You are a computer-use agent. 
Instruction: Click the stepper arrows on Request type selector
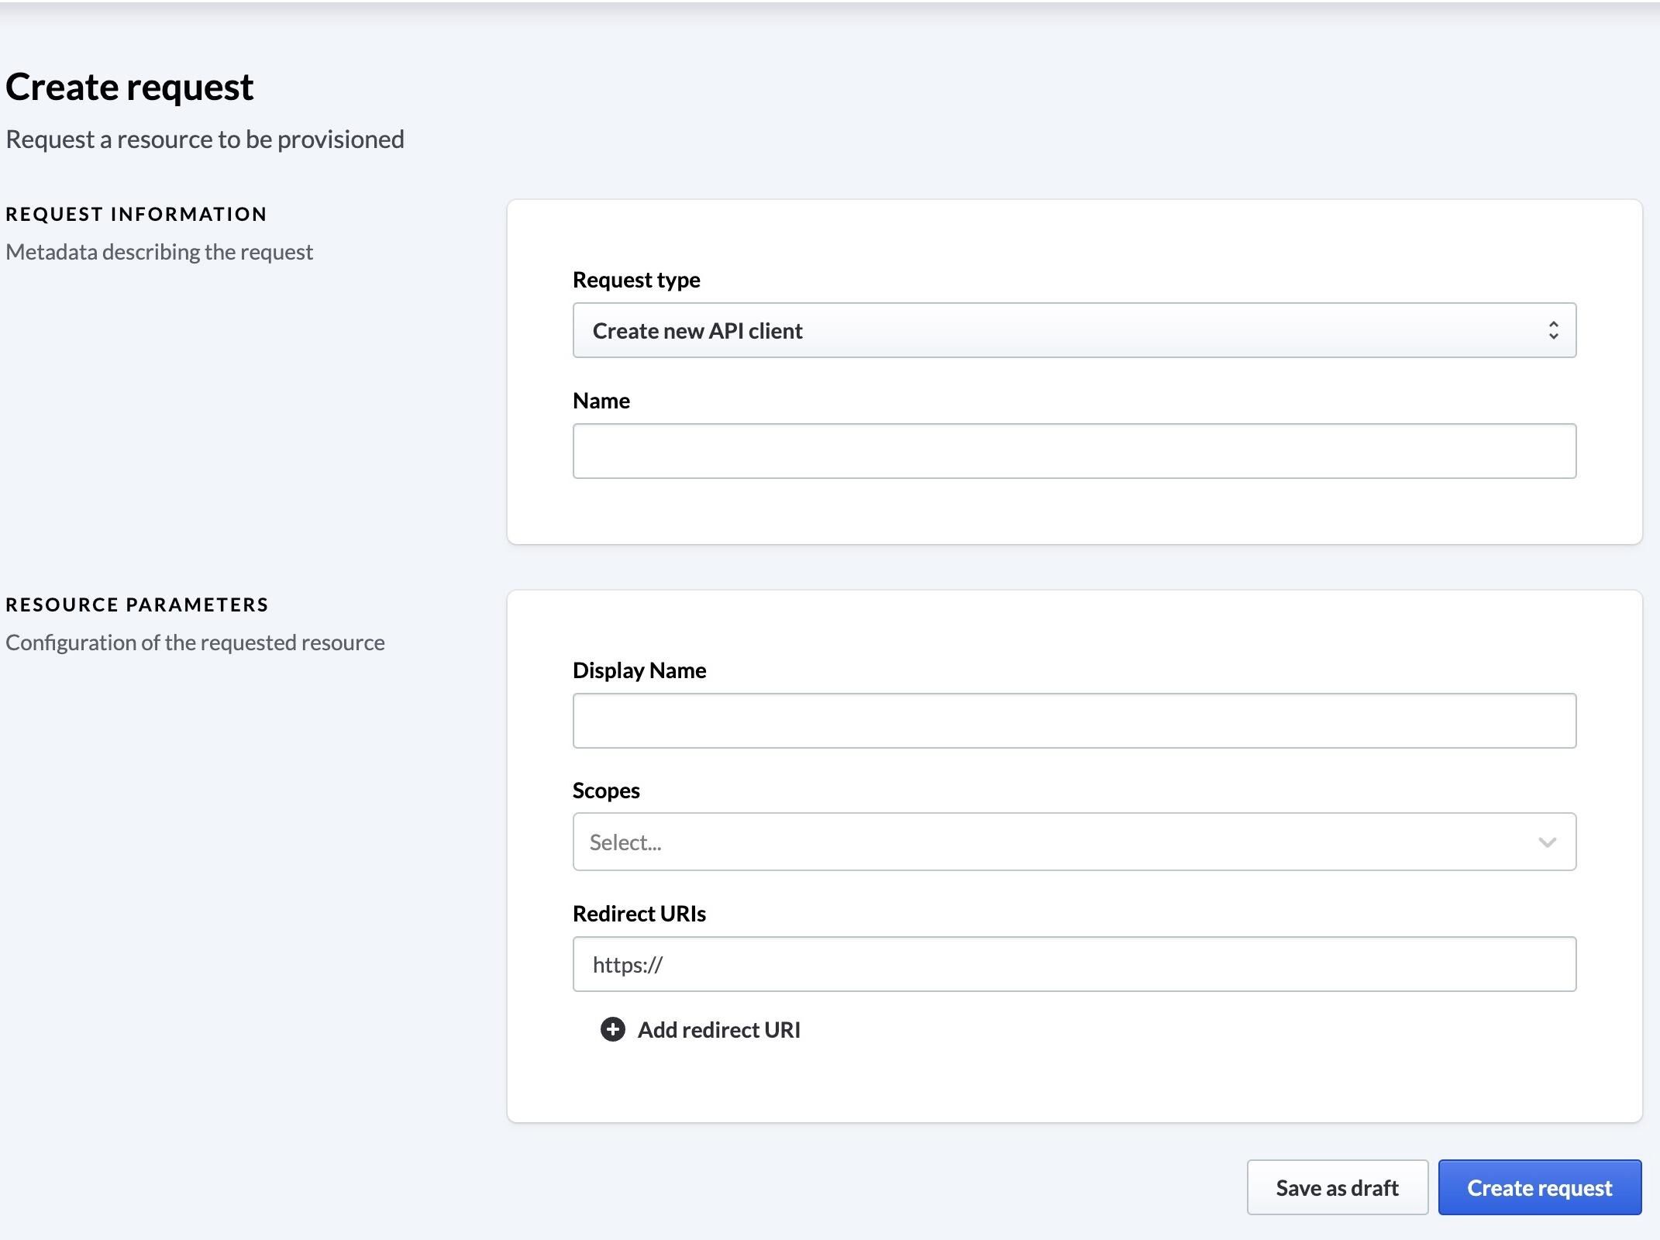point(1554,330)
